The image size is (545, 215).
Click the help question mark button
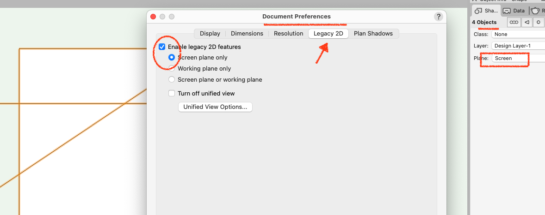tap(439, 17)
